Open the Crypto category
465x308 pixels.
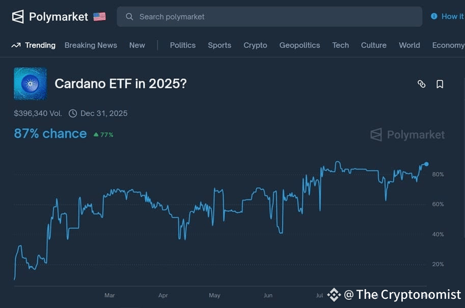(x=255, y=45)
